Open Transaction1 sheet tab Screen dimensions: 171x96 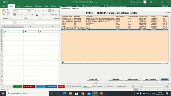tap(29, 86)
